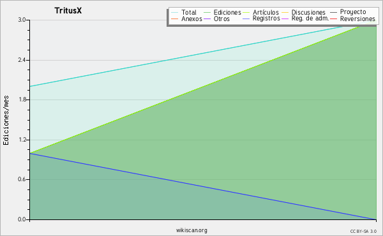Click the wikiscan.org label below chart
The height and width of the screenshot is (236, 383).
point(191,230)
